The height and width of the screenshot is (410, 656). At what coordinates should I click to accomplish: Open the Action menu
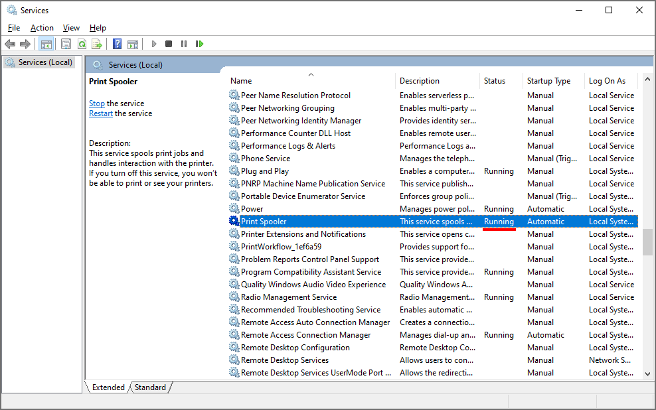click(42, 28)
